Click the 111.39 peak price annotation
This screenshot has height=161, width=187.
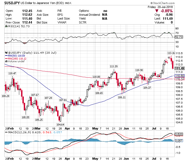114,66
